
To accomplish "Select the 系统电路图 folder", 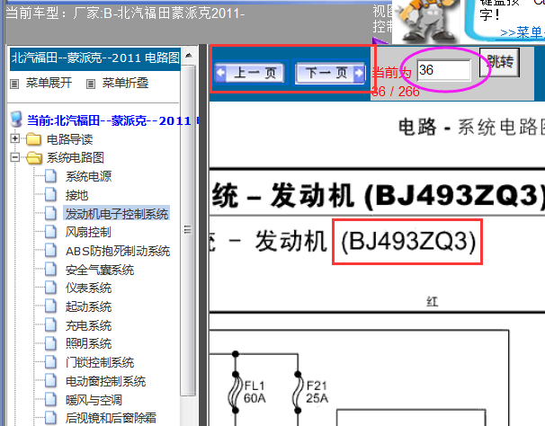I will click(x=75, y=158).
